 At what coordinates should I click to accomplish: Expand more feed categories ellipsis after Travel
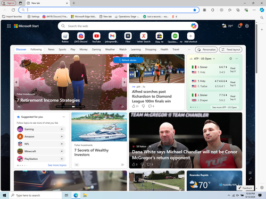(x=189, y=49)
